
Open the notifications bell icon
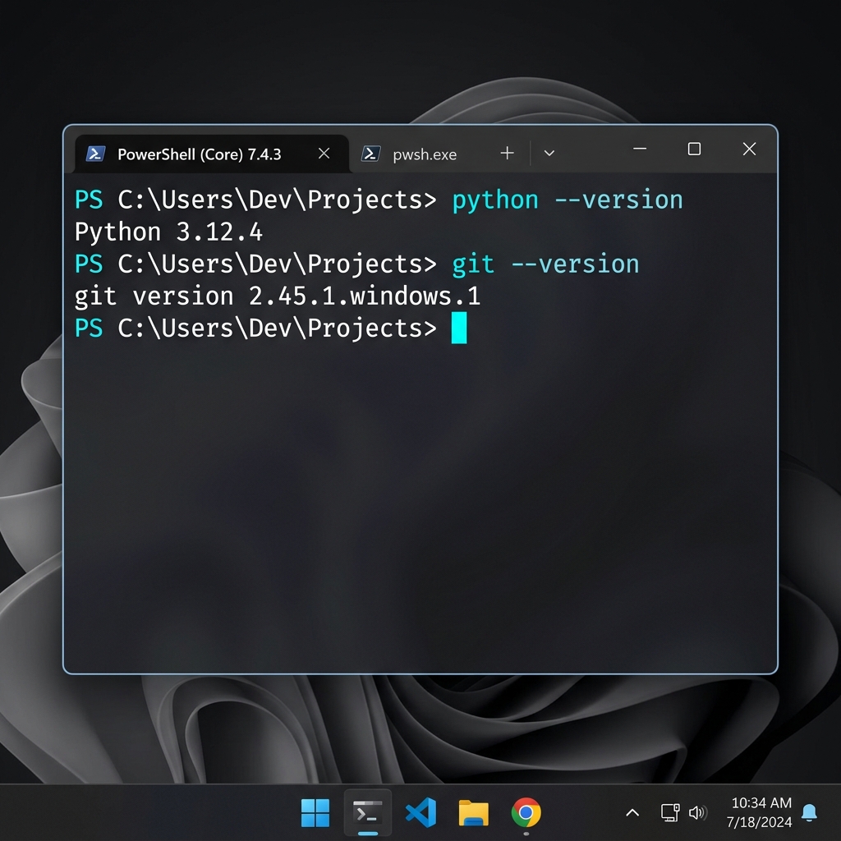809,812
